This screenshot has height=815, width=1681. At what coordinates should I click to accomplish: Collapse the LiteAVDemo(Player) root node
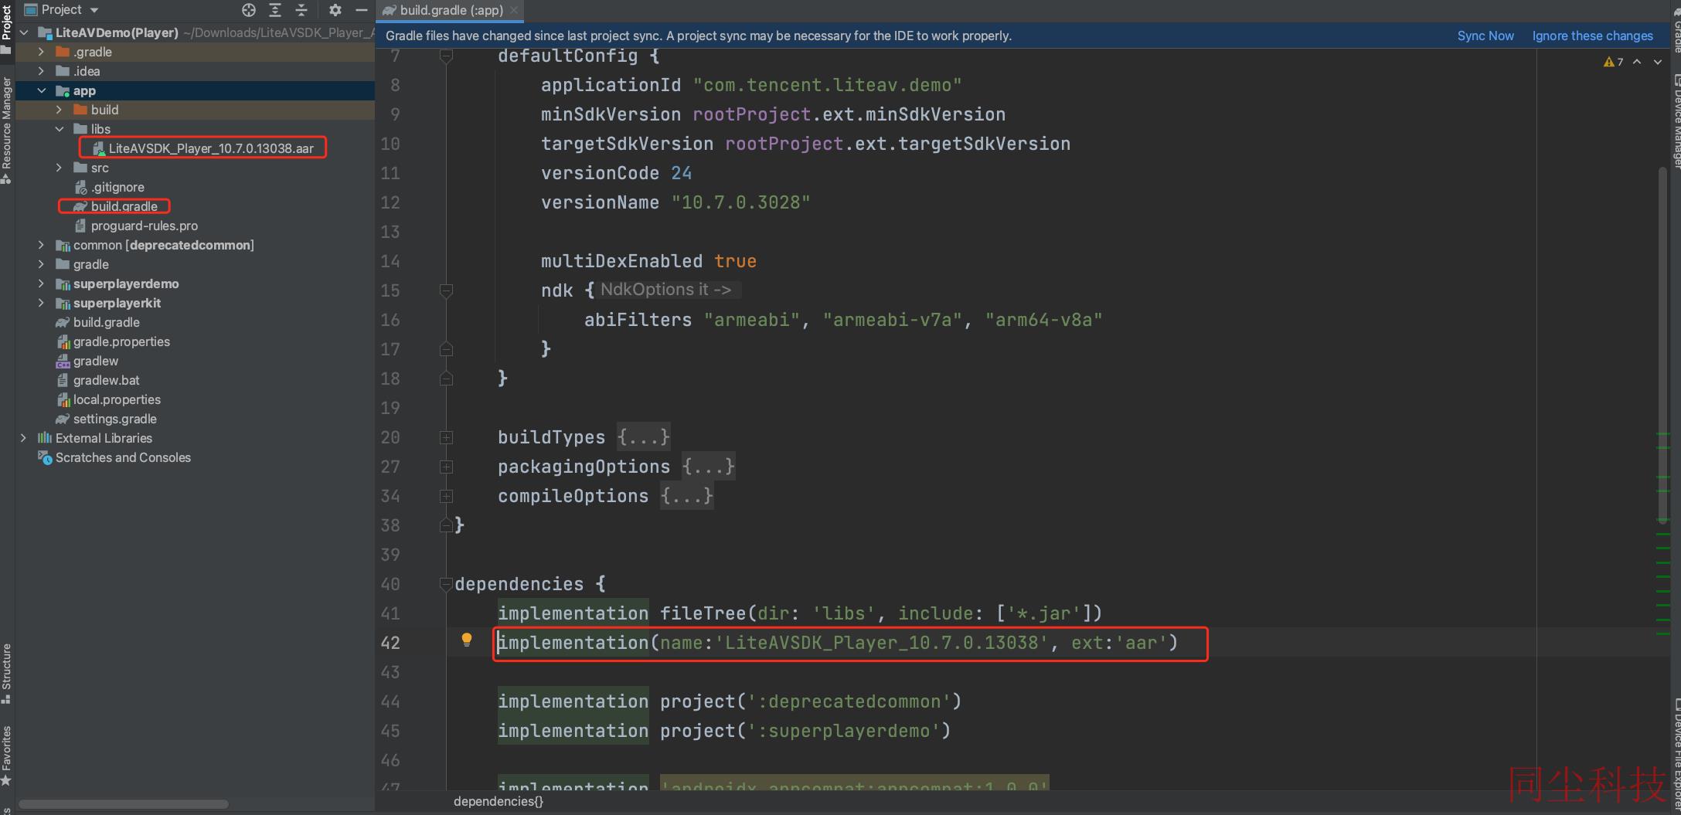[x=23, y=32]
